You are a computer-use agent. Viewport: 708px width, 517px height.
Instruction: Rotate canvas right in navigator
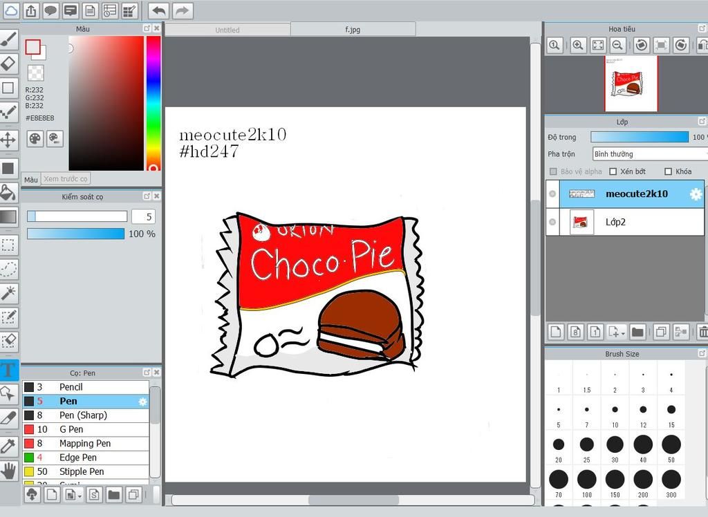(x=681, y=45)
